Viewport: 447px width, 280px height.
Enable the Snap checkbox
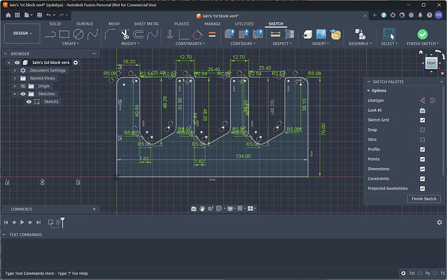pyautogui.click(x=422, y=130)
